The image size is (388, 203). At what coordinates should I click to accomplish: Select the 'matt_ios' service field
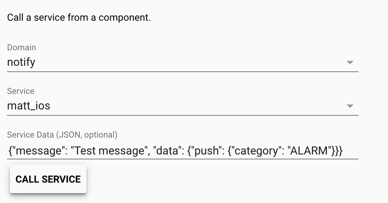pyautogui.click(x=29, y=106)
